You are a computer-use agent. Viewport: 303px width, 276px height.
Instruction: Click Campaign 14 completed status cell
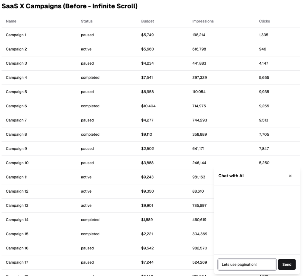point(90,220)
